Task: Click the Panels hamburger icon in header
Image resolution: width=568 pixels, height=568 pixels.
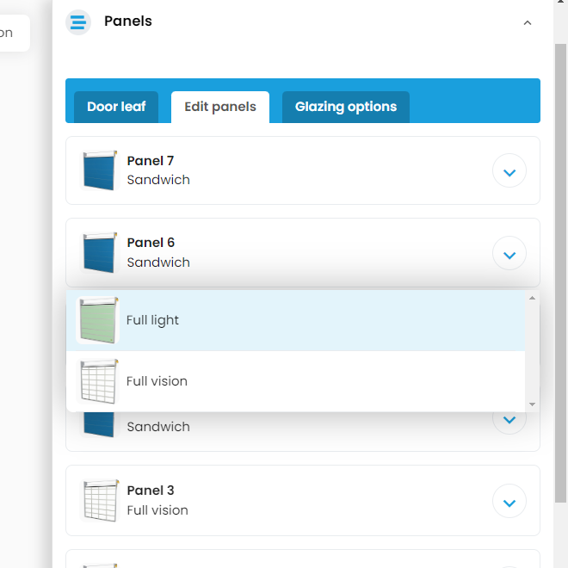Action: [78, 22]
